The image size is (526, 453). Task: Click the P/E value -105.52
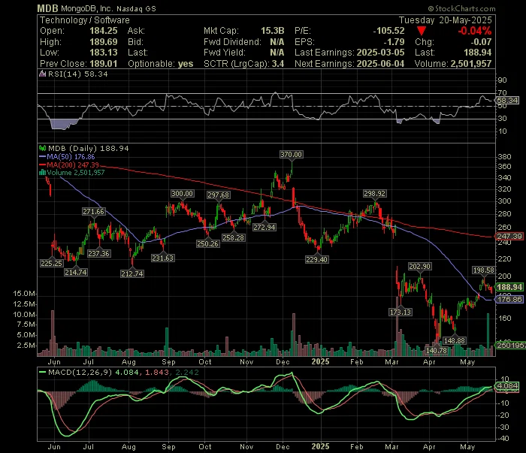388,31
